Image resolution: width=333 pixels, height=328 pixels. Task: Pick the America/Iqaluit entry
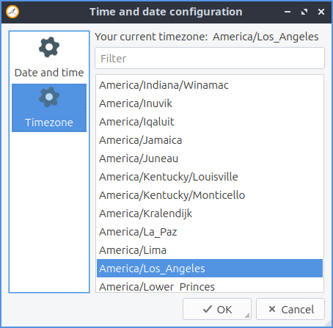210,122
